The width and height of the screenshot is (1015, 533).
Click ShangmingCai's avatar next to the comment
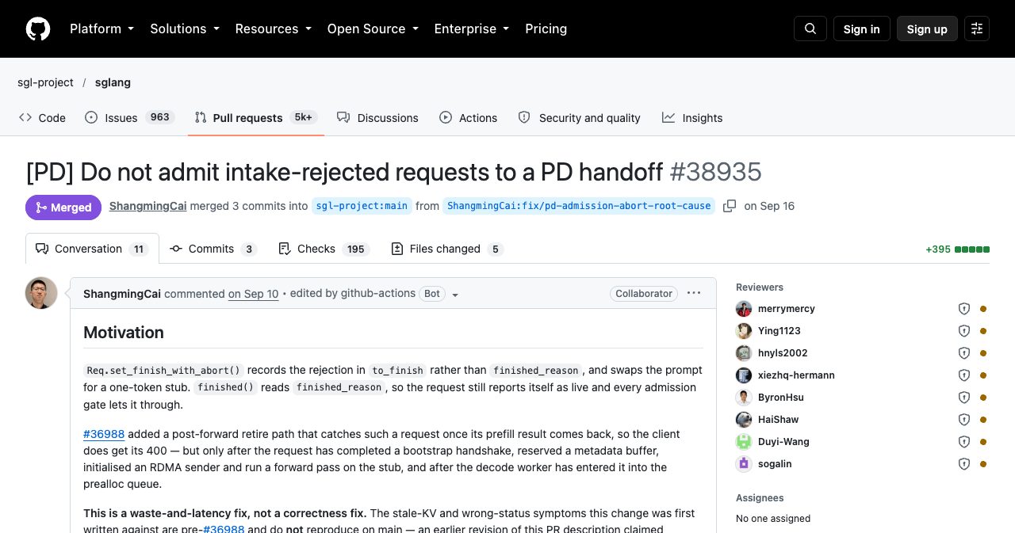click(41, 293)
